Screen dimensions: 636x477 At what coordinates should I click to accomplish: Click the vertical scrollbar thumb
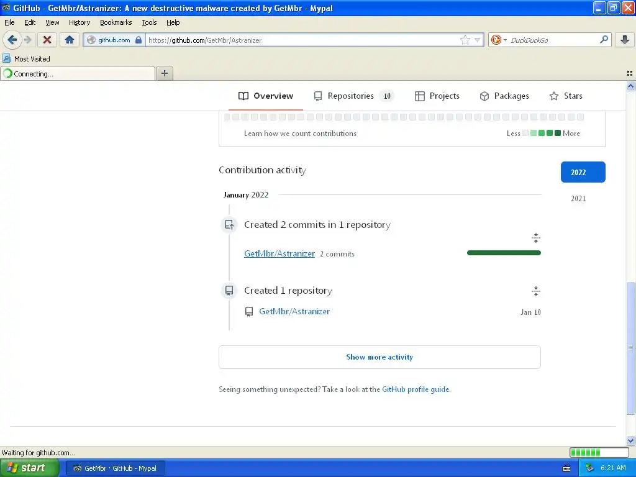(x=630, y=348)
